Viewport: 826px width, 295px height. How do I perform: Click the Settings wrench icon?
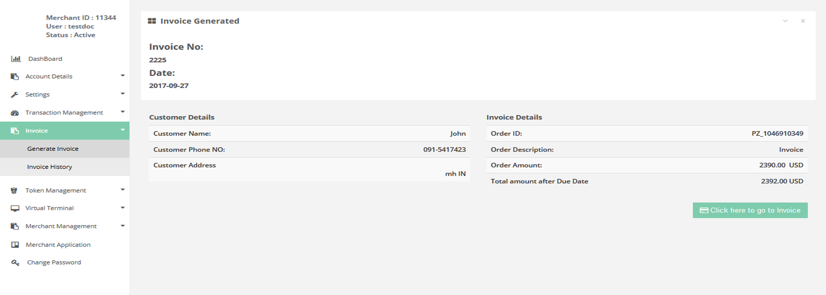click(x=15, y=95)
